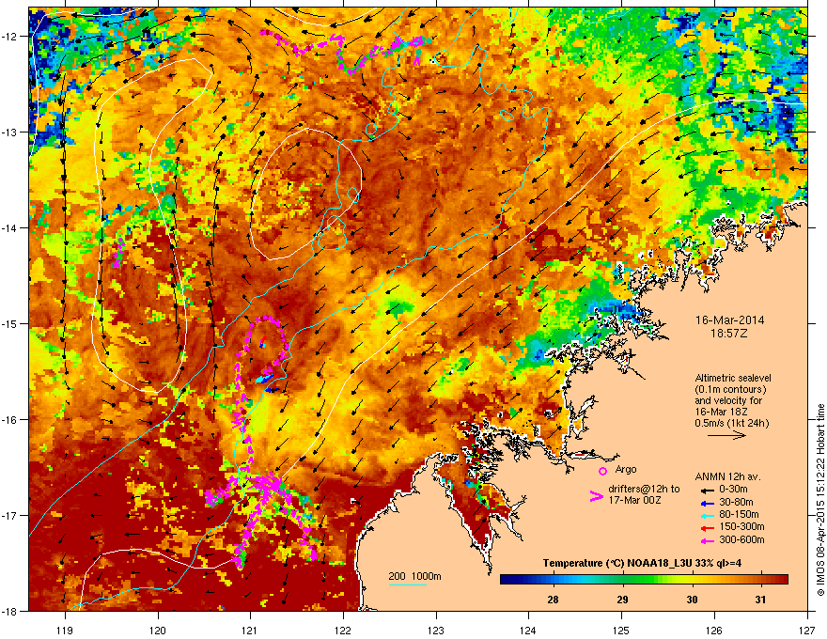Click the temperature colorbar near 28

pyautogui.click(x=553, y=580)
